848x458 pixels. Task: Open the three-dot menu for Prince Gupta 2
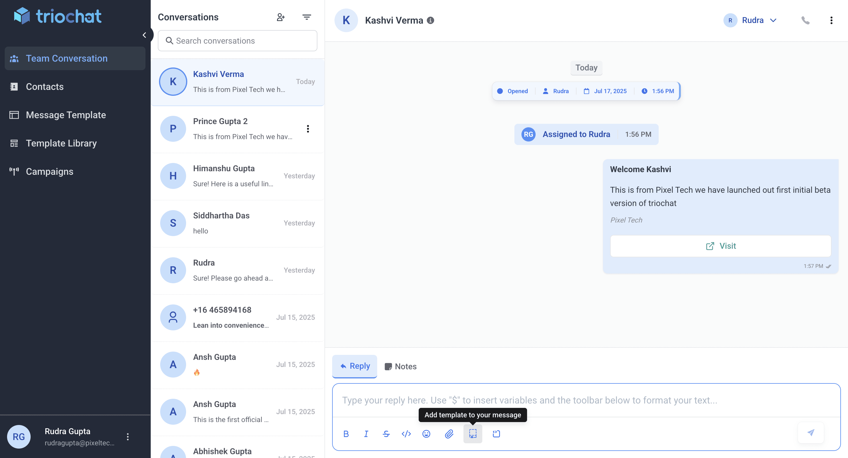308,129
